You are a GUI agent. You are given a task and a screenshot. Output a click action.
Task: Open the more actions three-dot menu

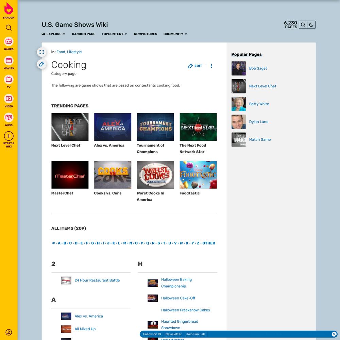211,66
